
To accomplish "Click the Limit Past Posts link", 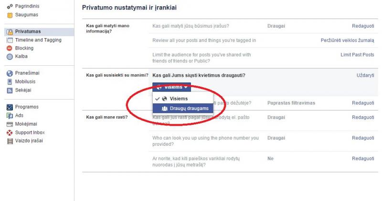I will [x=357, y=55].
